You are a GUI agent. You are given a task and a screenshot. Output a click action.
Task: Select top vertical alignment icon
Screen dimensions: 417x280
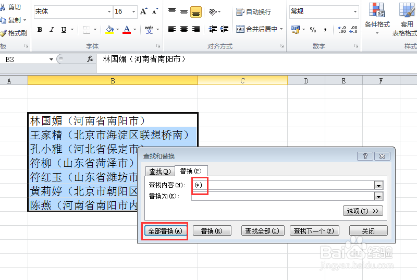tap(172, 11)
